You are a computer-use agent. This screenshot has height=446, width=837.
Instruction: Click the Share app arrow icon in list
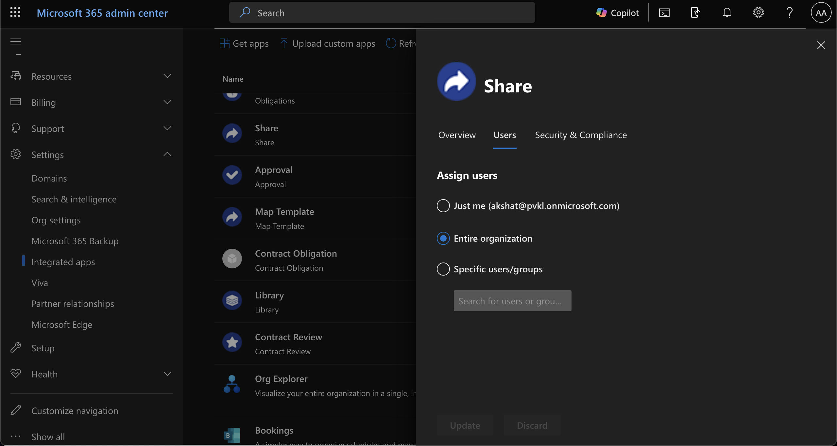[232, 133]
